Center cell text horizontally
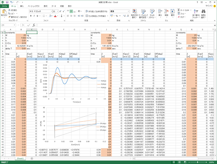The image size is (217, 164). (x=71, y=16)
